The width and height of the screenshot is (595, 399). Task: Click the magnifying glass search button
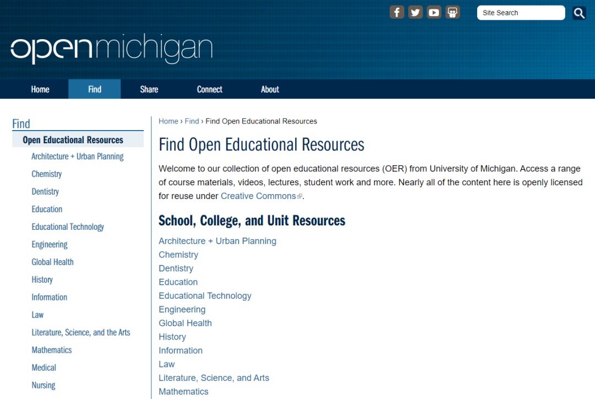(x=578, y=13)
